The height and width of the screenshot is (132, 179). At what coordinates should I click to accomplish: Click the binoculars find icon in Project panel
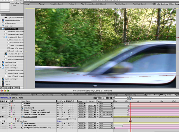coord(1,88)
